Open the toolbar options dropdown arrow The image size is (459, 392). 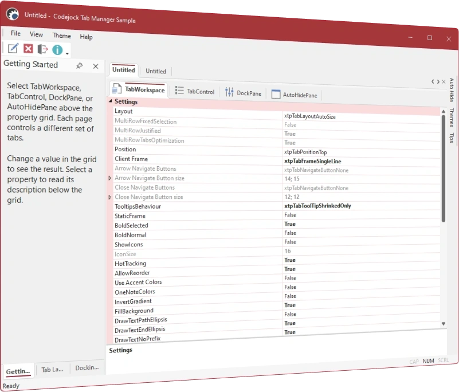coord(67,53)
